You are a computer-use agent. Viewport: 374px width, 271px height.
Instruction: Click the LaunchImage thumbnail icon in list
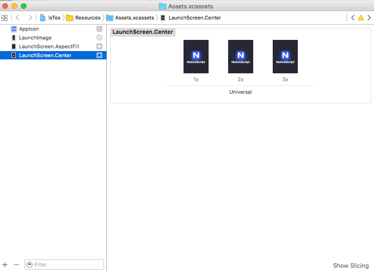coord(14,38)
